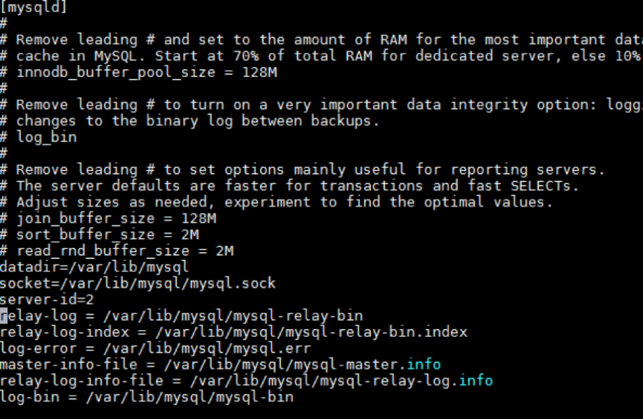Click the sort_buffer_size = 2M line
This screenshot has height=419, width=643.
tap(108, 234)
